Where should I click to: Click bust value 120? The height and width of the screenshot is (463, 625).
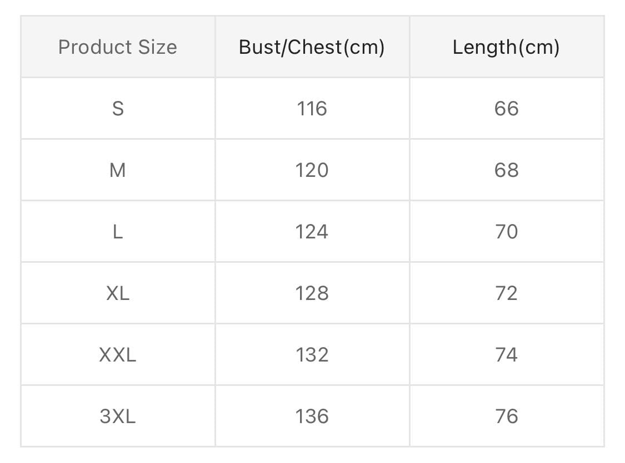pyautogui.click(x=312, y=170)
